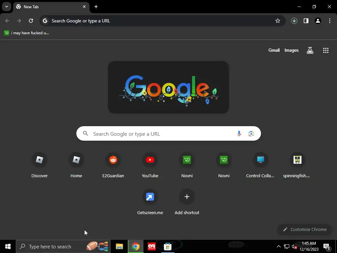Open a new tab with plus button

pyautogui.click(x=96, y=7)
